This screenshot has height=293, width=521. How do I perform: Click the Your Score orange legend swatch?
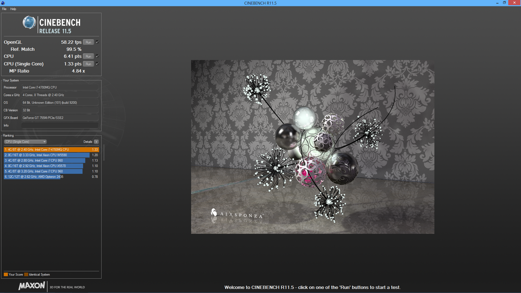click(6, 275)
